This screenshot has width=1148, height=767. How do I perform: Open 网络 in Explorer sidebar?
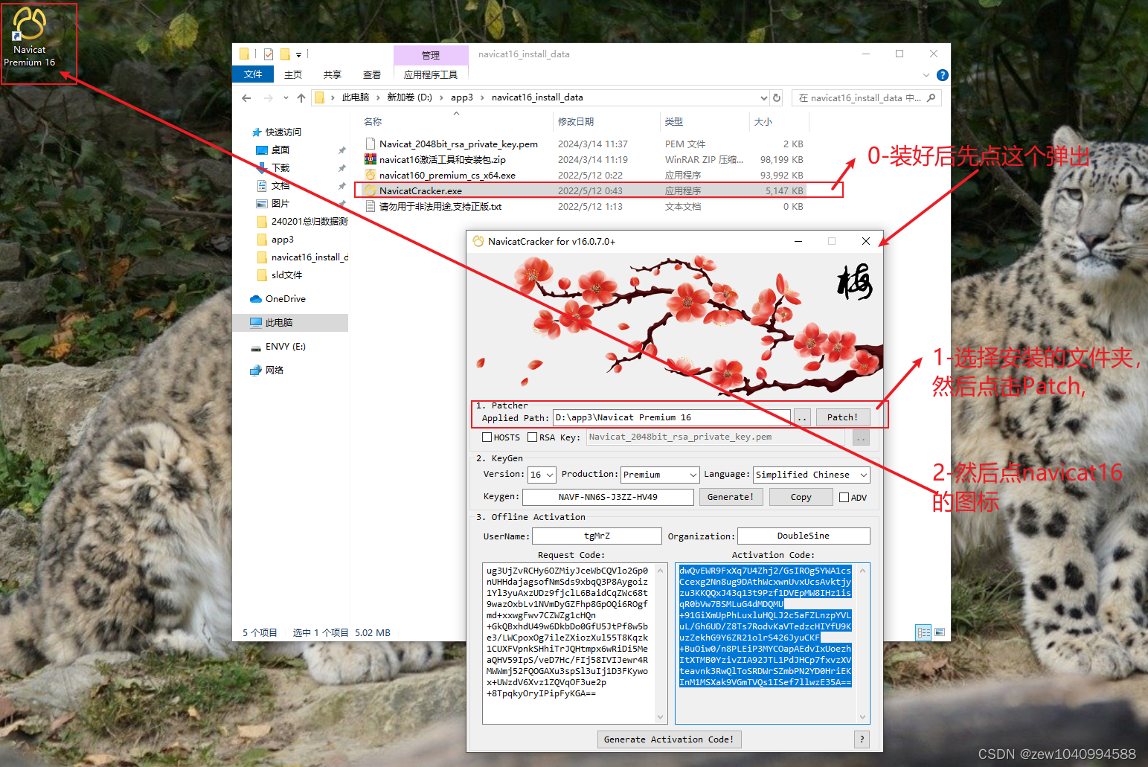coord(275,370)
